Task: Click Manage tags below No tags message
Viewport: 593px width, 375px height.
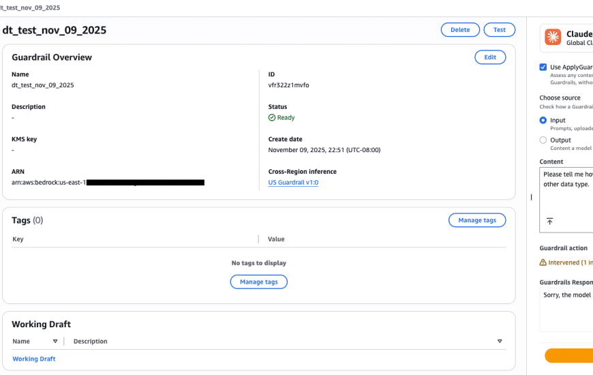Action: pyautogui.click(x=258, y=282)
